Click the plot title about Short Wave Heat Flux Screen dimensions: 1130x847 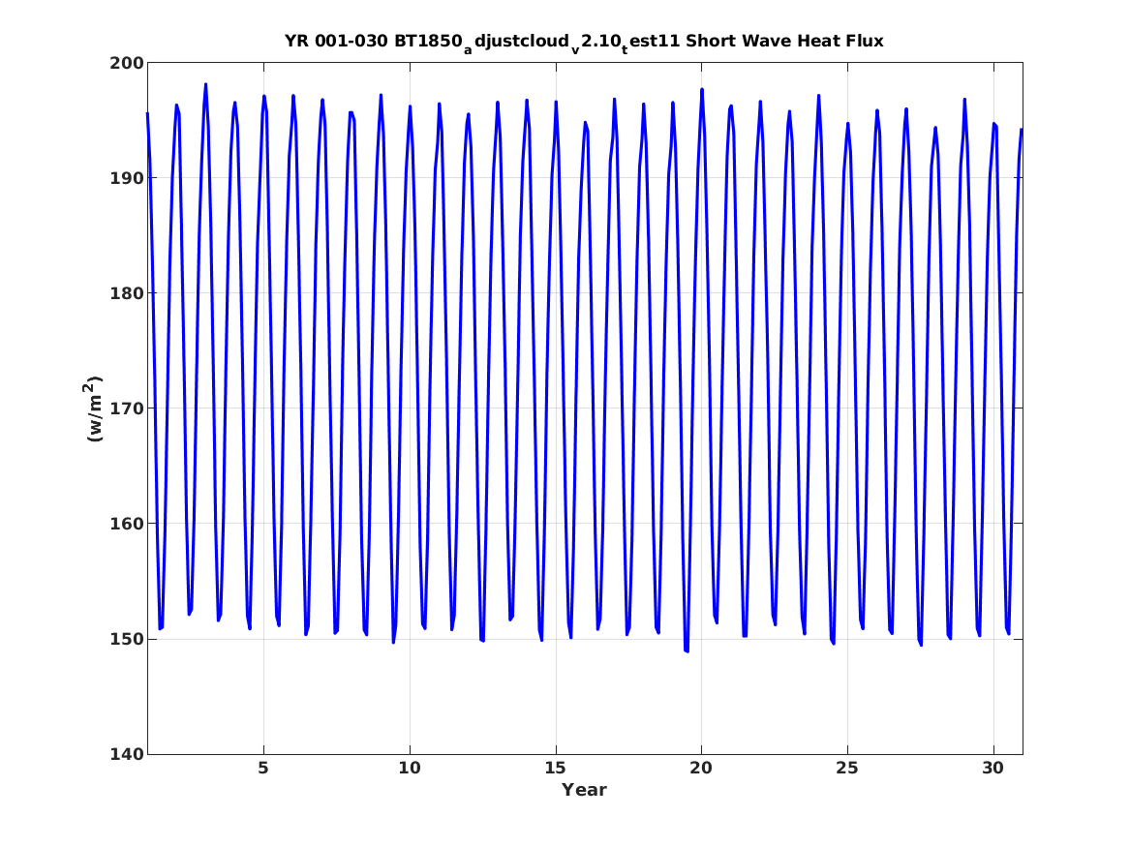pyautogui.click(x=584, y=42)
